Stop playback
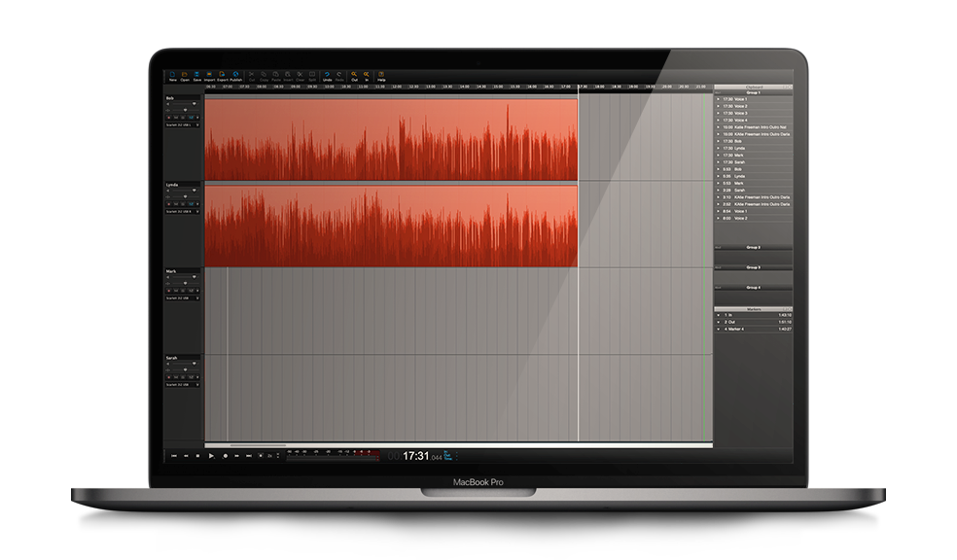This screenshot has height=560, width=957. [197, 456]
